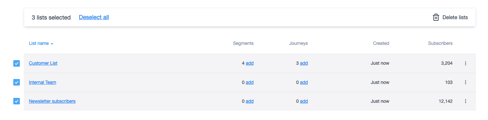Sort by List name column header
Viewport: 488px width, 120px height.
point(39,43)
